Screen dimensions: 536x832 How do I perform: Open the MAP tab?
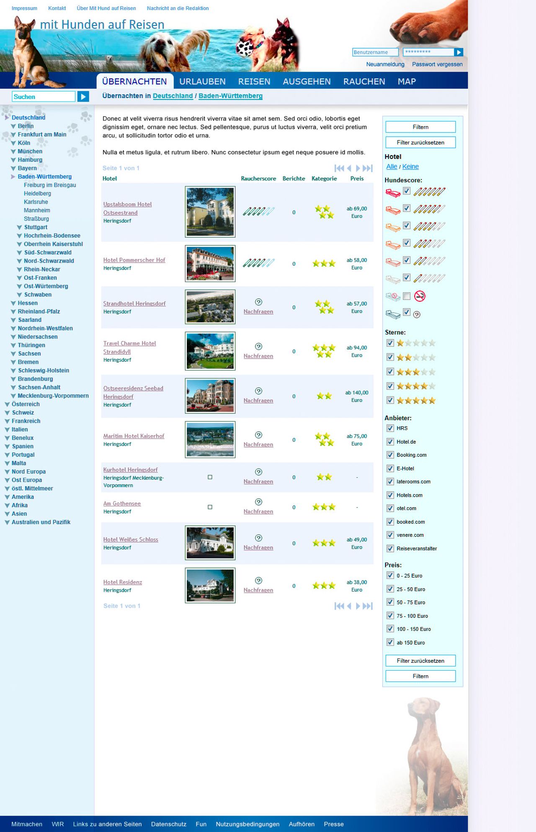click(x=406, y=81)
